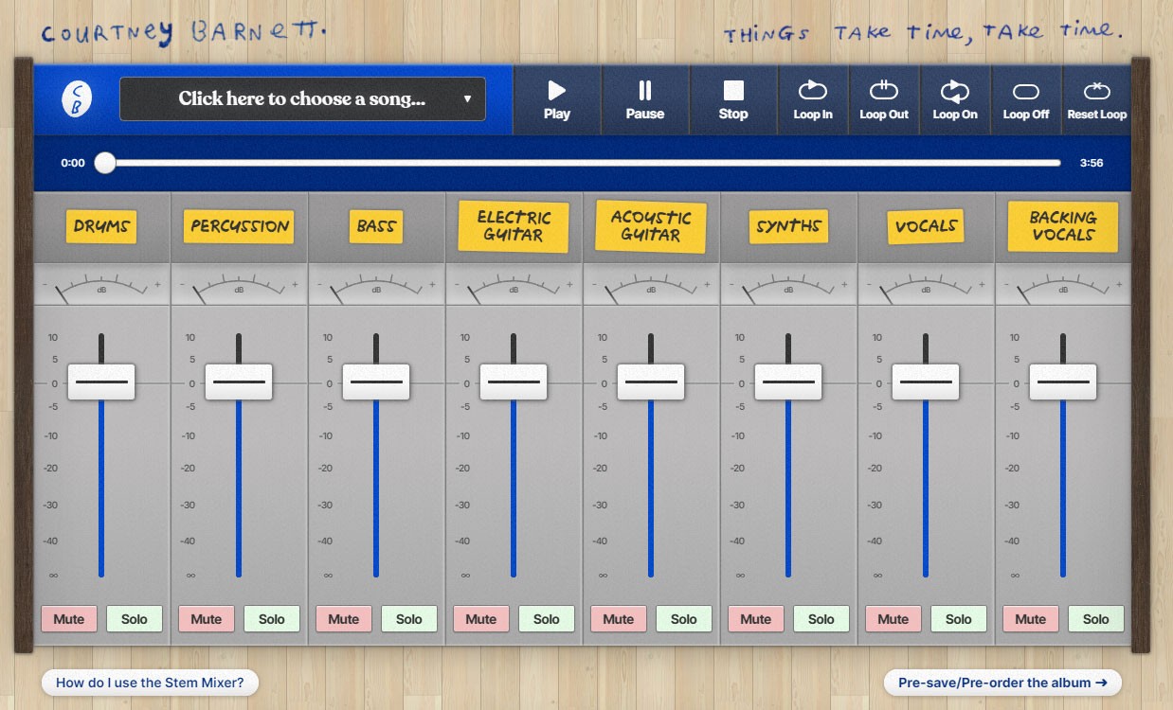Click the Electric Guitar volume fader knob
The image size is (1173, 710).
tap(514, 382)
